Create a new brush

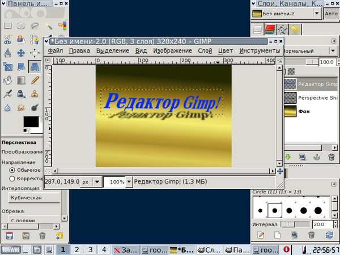(277, 235)
